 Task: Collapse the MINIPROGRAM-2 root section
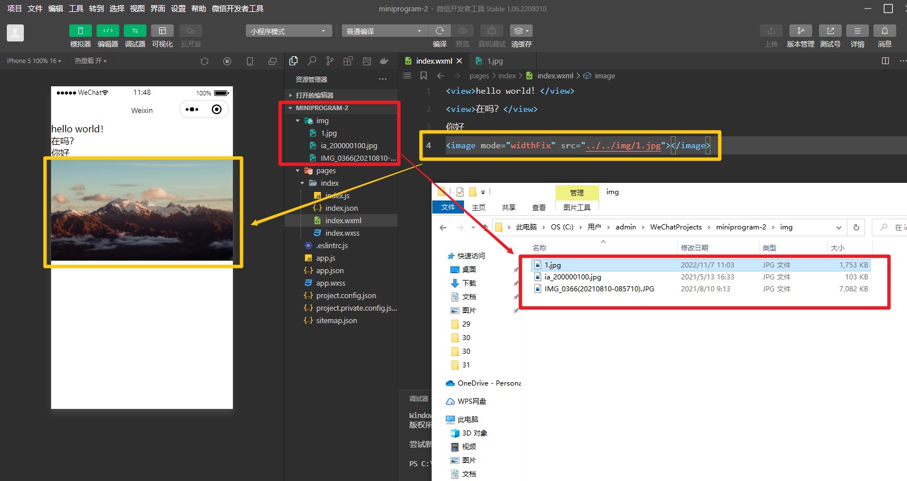coord(341,108)
